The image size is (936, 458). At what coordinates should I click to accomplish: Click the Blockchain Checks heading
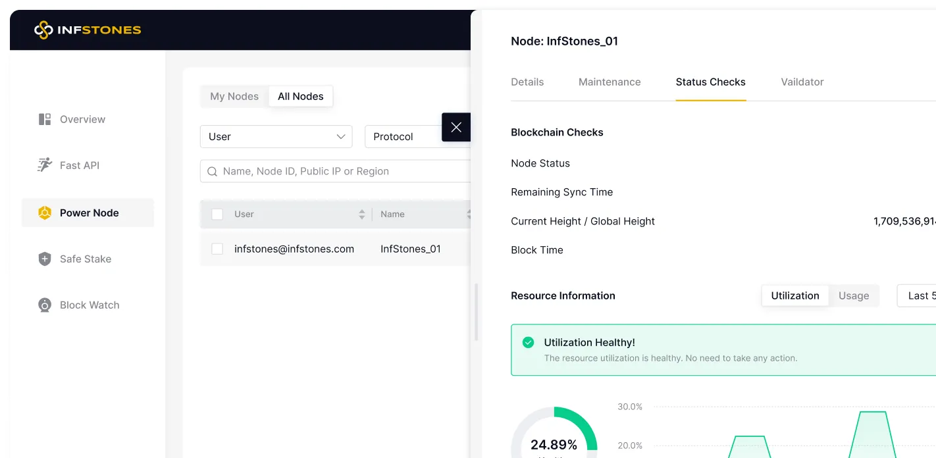tap(557, 132)
